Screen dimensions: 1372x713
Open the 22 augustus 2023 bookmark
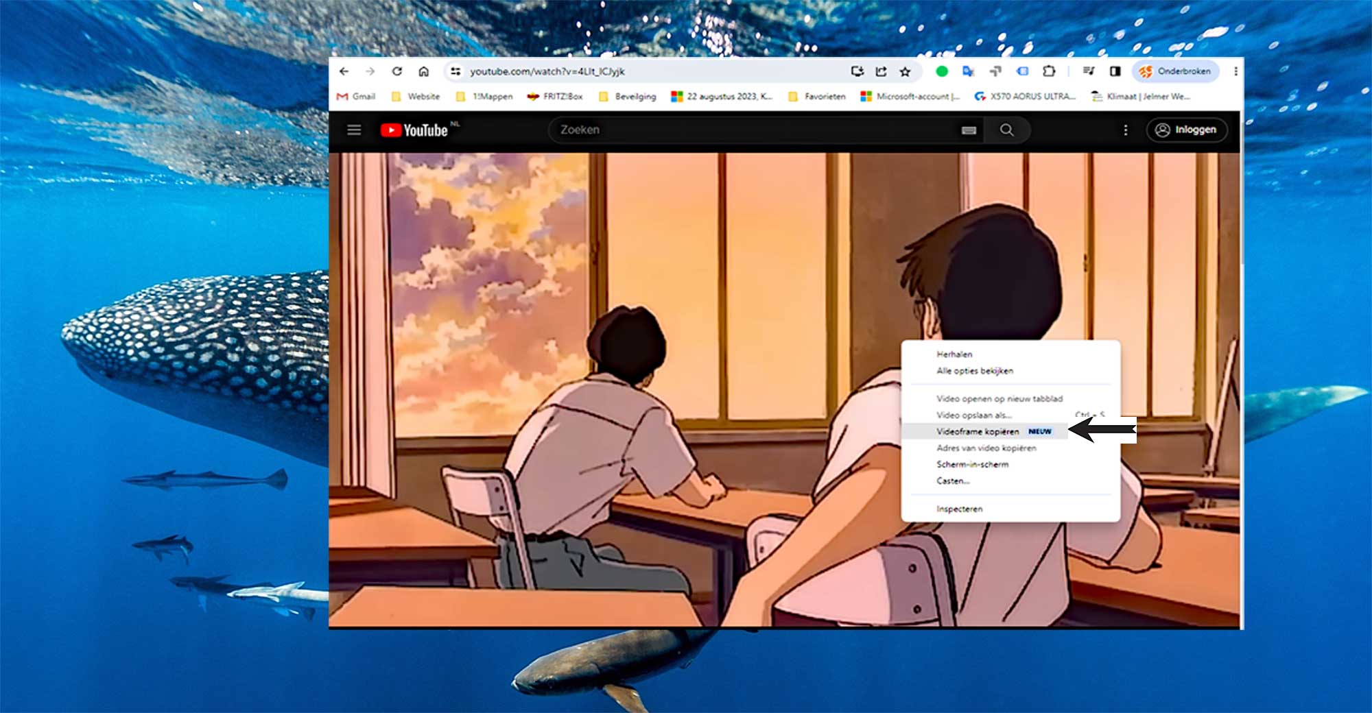pyautogui.click(x=722, y=97)
